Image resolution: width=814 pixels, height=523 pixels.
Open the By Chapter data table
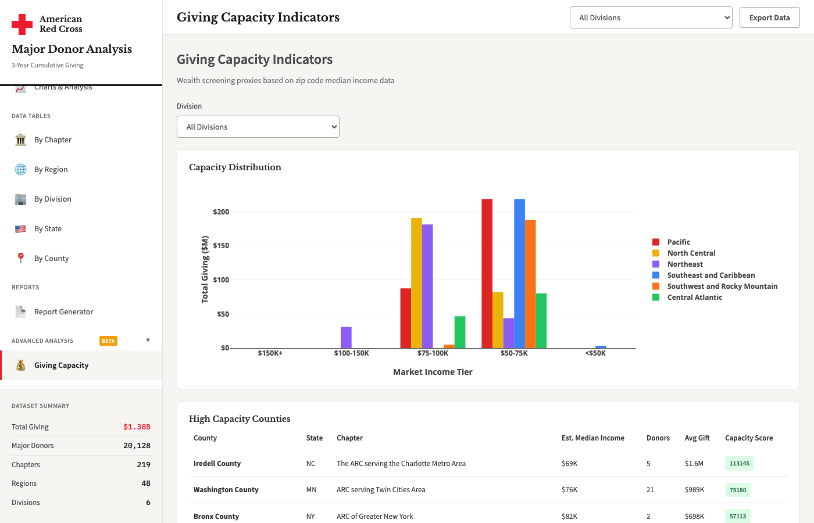coord(81,140)
